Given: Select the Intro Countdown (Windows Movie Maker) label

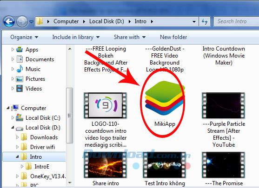Looking at the screenshot, I should [224, 56].
